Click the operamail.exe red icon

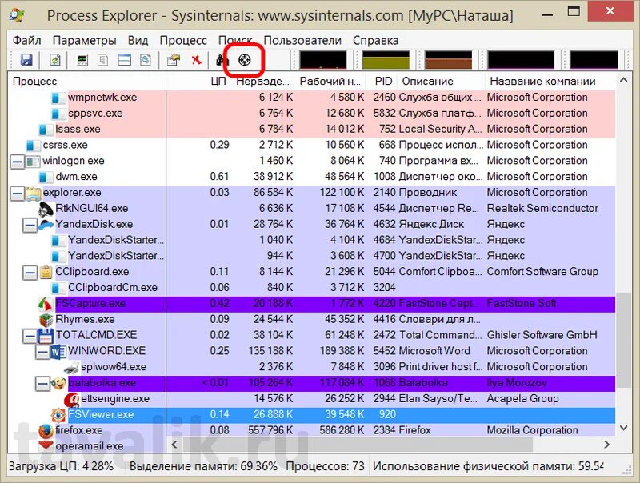coord(46,445)
